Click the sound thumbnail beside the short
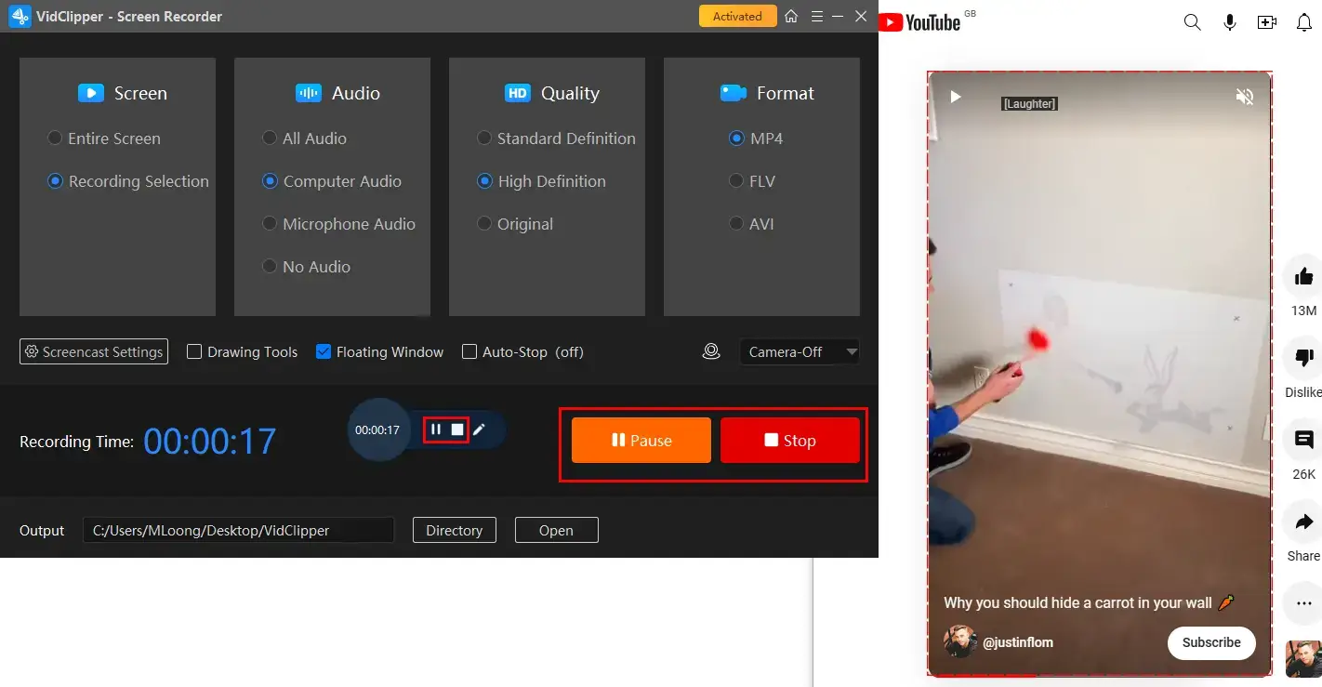The height and width of the screenshot is (687, 1322). point(1303,659)
